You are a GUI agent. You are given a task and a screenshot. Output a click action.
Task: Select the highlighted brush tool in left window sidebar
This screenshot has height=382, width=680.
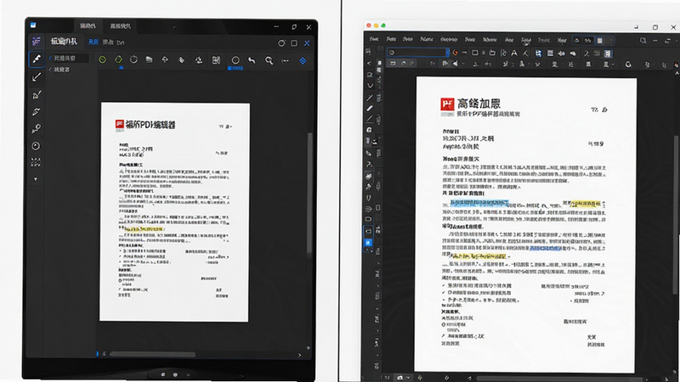37,59
